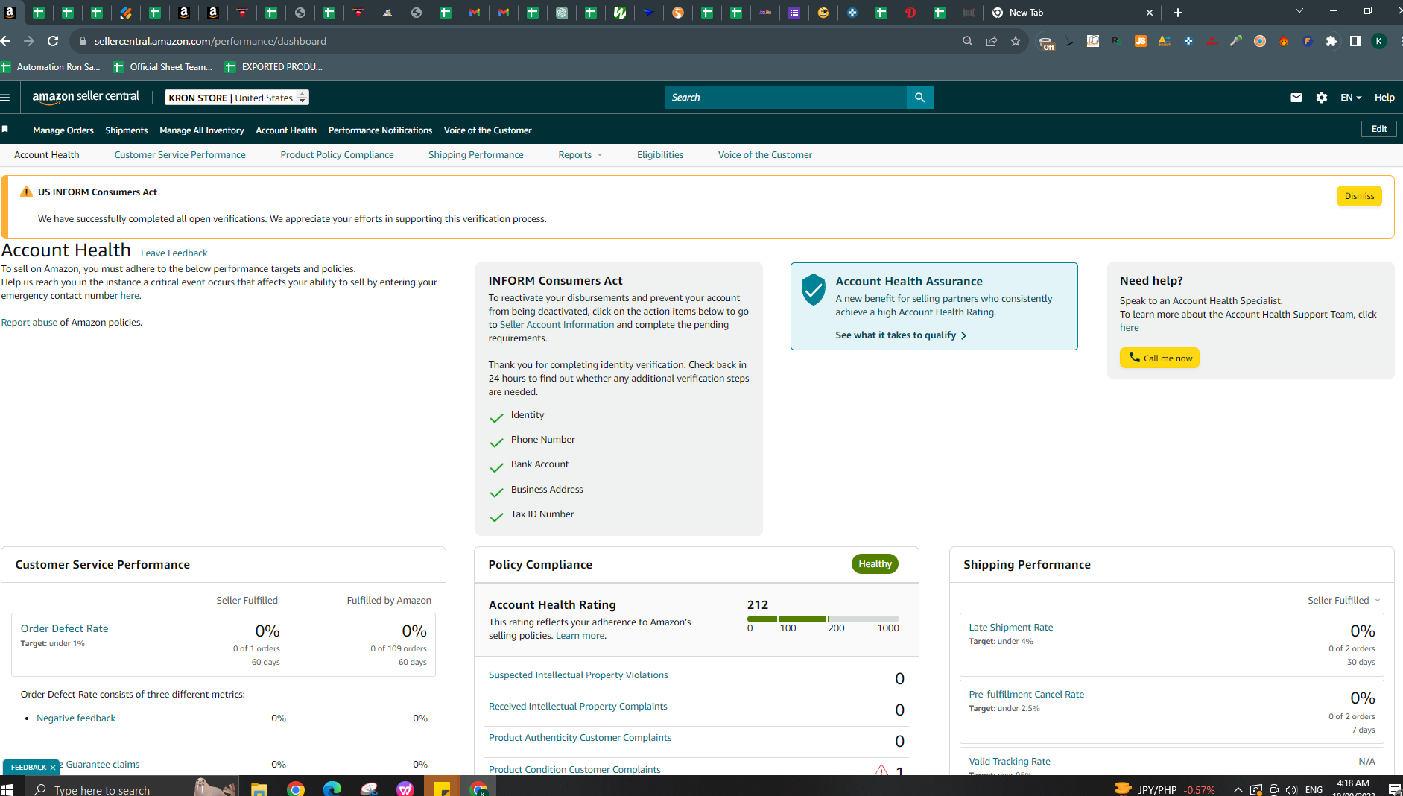Screen dimensions: 1403x796
Task: Click the Seller Central Search field
Action: 786,97
